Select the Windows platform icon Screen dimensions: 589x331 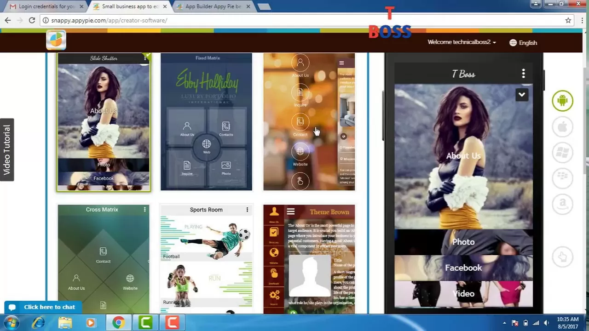click(562, 153)
